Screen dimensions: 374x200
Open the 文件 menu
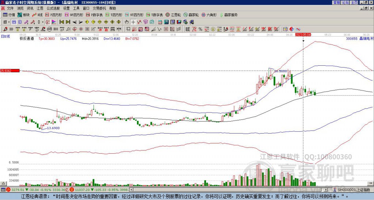coord(10,8)
